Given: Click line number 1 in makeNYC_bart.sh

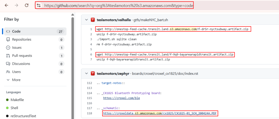Looking at the screenshot, I should pos(91,29).
